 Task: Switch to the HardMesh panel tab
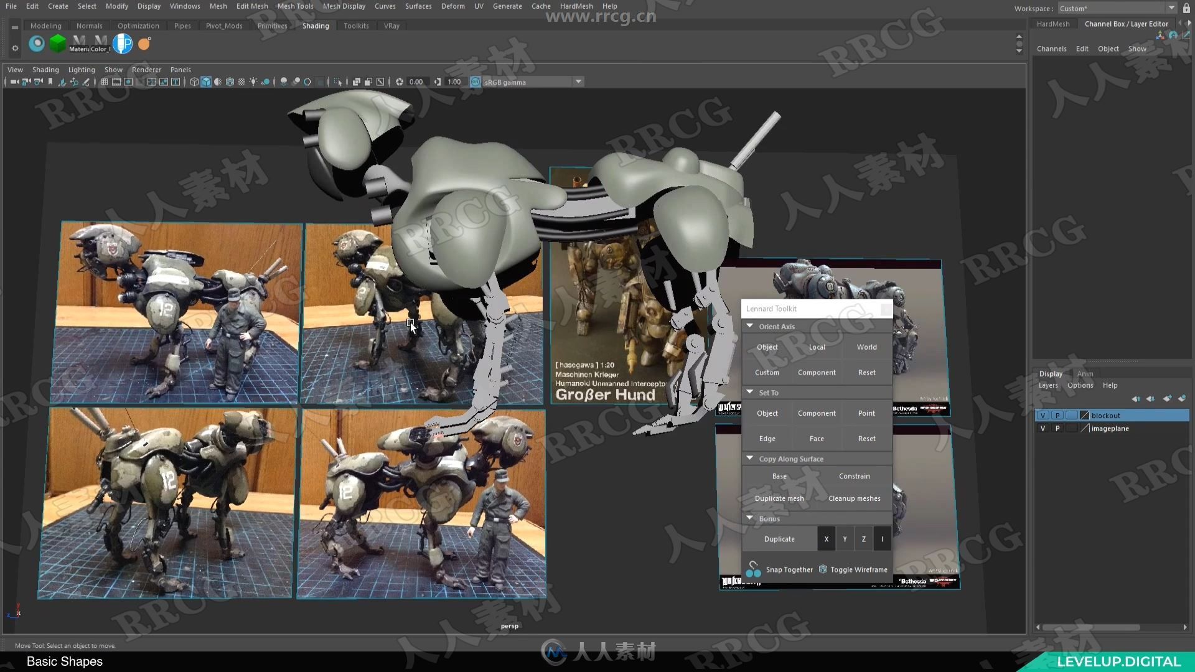tap(1053, 24)
